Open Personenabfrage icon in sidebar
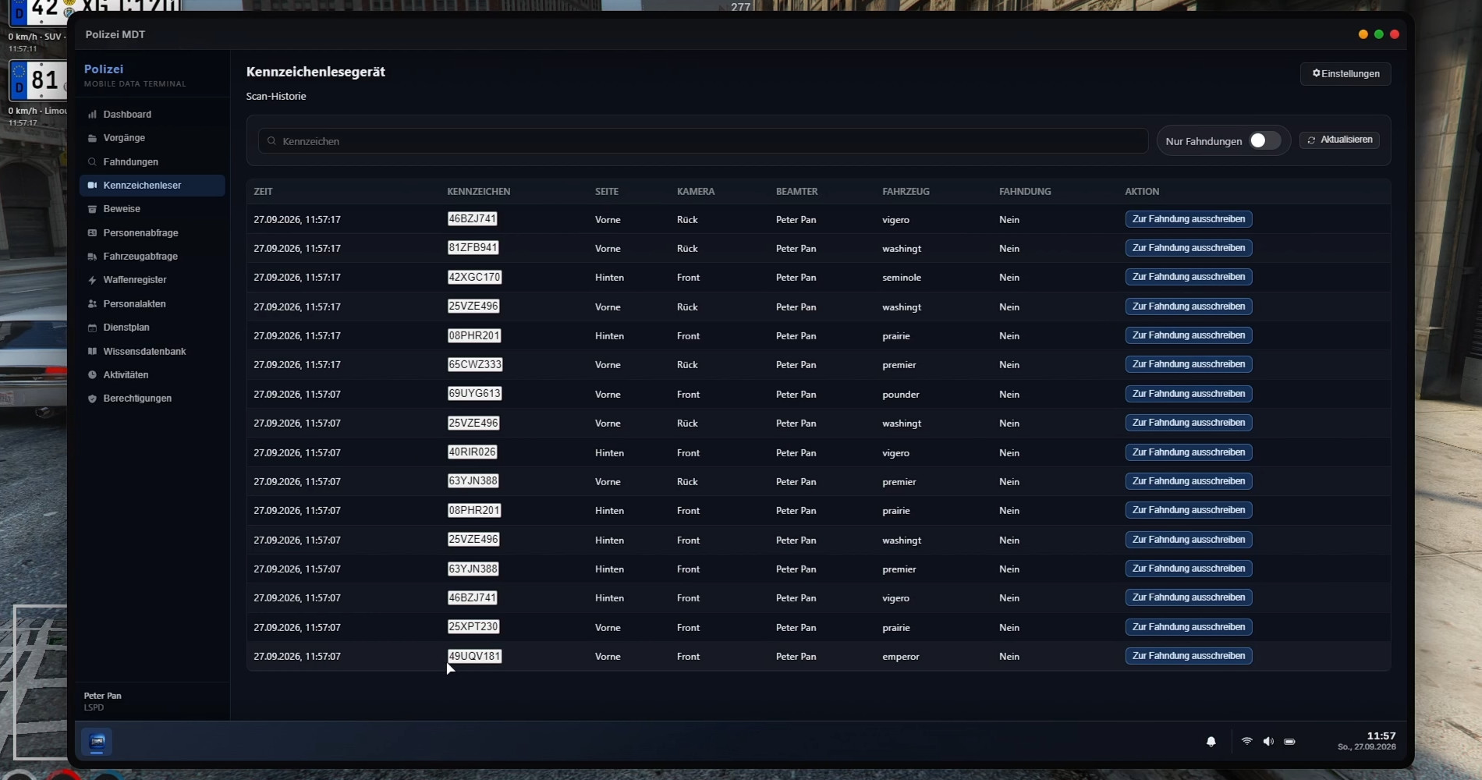This screenshot has height=780, width=1482. pos(92,233)
